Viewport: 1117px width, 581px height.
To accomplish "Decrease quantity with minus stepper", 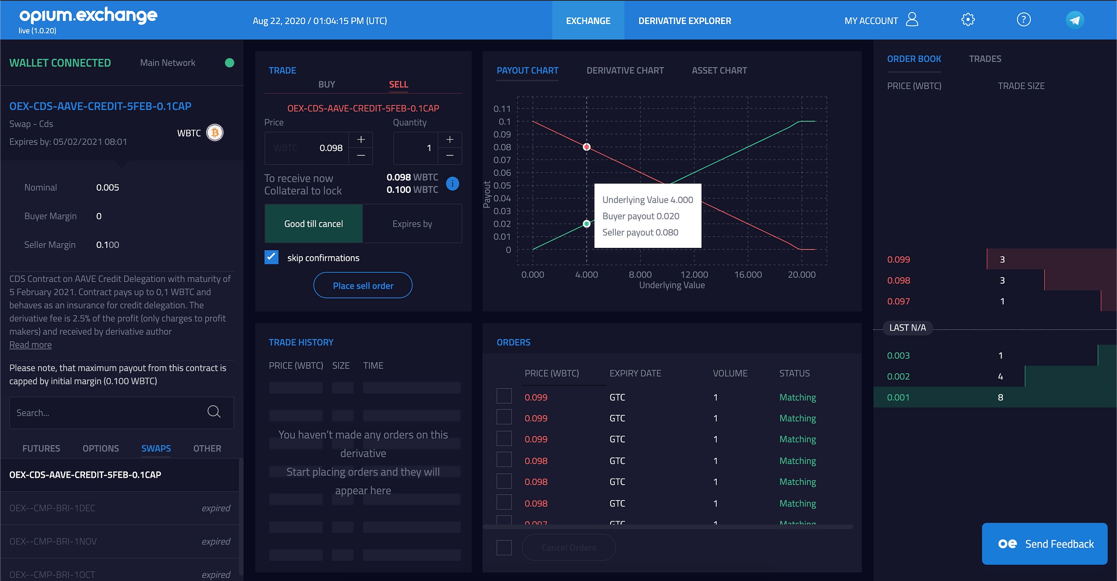I will point(449,156).
